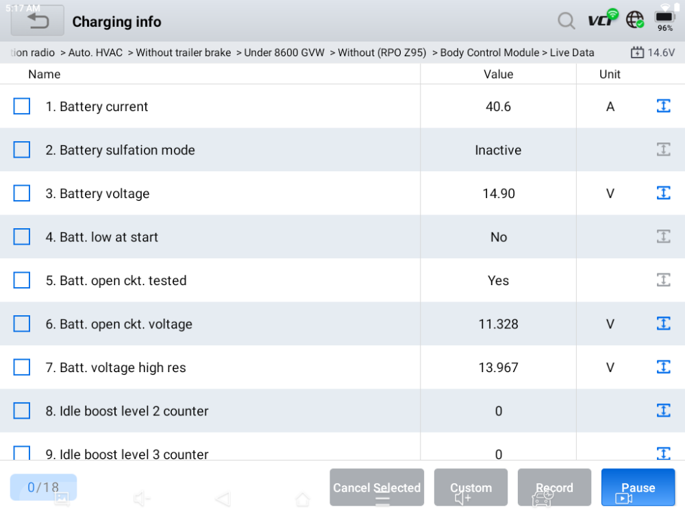
Task: Go back using the return arrow
Action: coord(38,21)
